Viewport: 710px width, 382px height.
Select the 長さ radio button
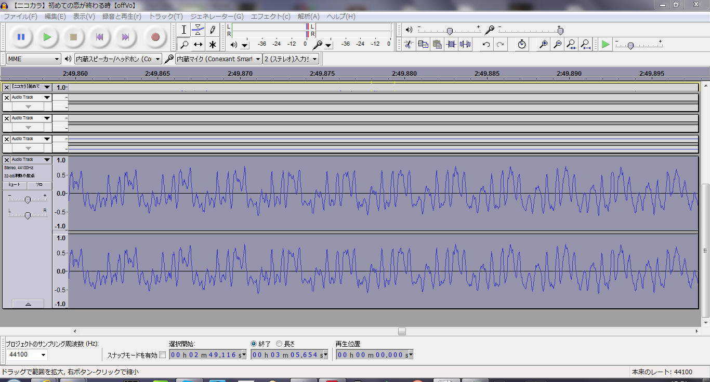[279, 344]
